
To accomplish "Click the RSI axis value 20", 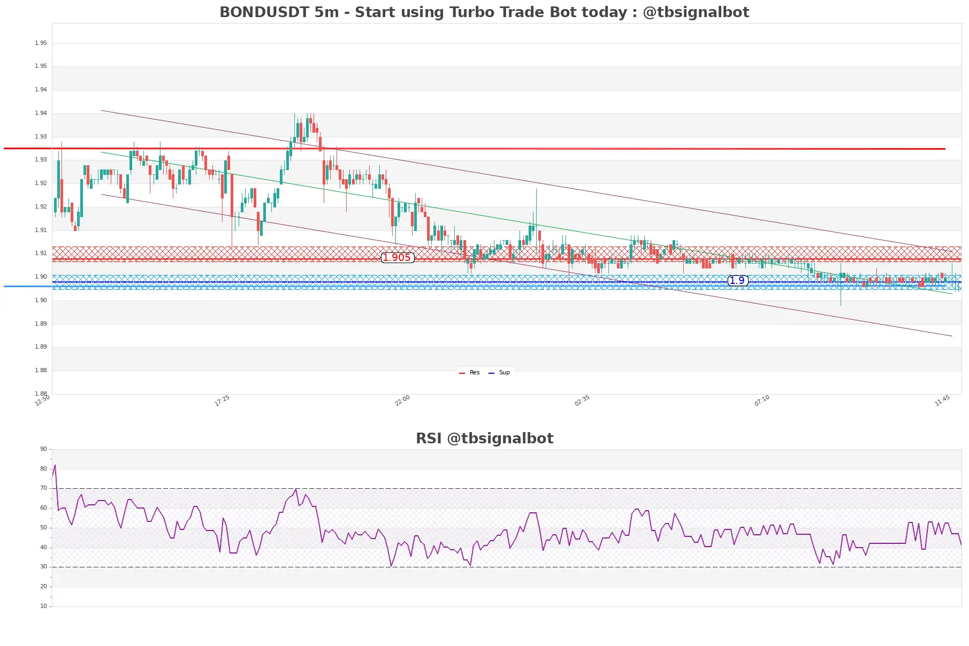I will click(x=43, y=587).
